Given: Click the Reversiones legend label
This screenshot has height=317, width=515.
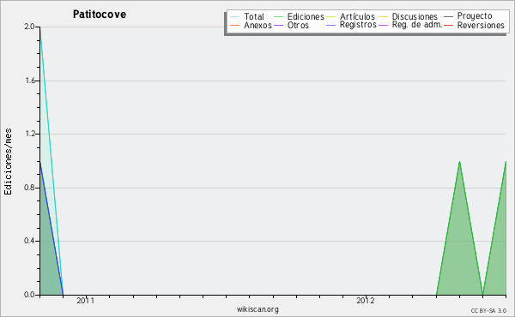Looking at the screenshot, I should click(481, 25).
